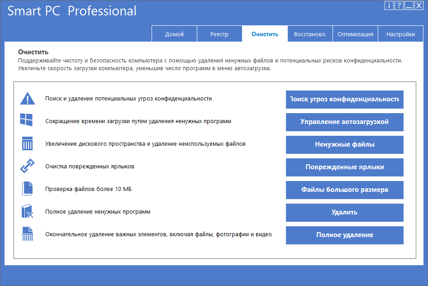This screenshot has width=428, height=286.
Task: Minimize the Smart PC Professional window
Action: [x=409, y=5]
